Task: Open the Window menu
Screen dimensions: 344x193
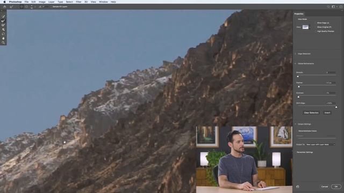Action: (103, 2)
